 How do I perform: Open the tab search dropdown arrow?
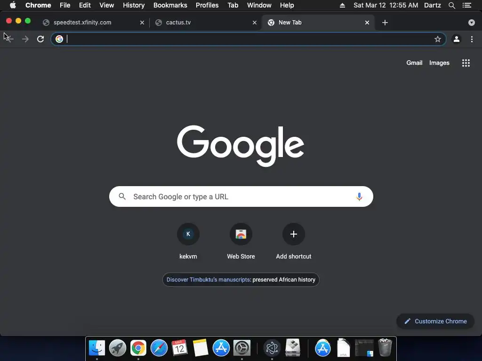[472, 23]
